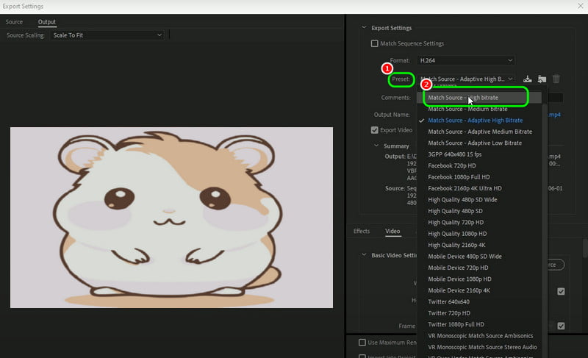The width and height of the screenshot is (588, 358).
Task: Switch to the Source tab
Action: click(x=14, y=22)
